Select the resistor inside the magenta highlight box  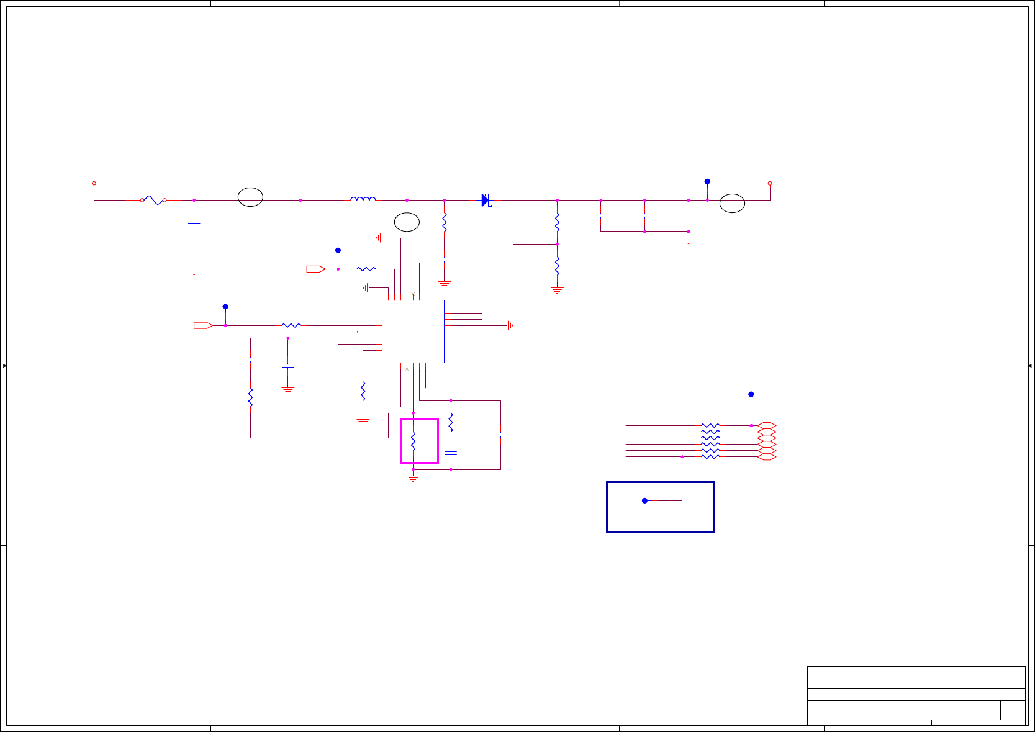[x=413, y=441]
